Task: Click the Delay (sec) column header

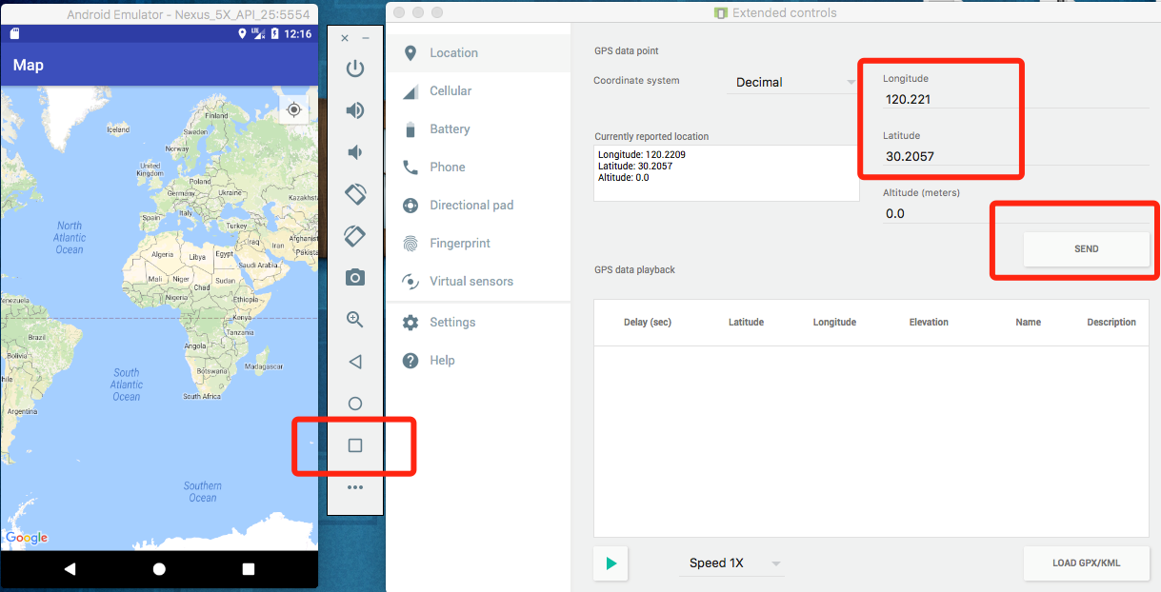Action: pos(648,322)
